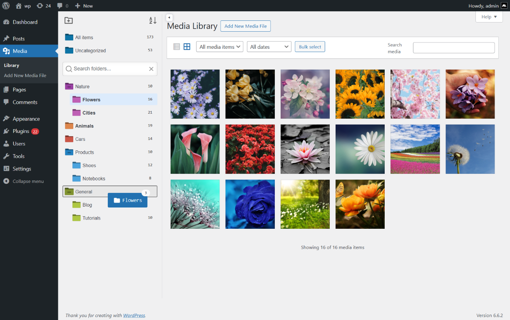The height and width of the screenshot is (320, 510).
Task: Switch to grid view
Action: [x=187, y=47]
